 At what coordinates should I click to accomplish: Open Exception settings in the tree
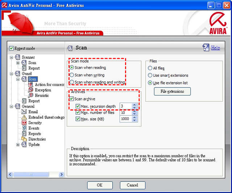coord(43,90)
